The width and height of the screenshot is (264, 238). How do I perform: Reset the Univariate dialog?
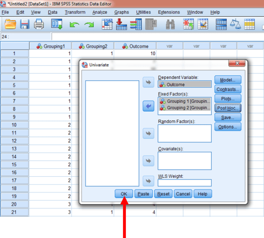point(163,194)
